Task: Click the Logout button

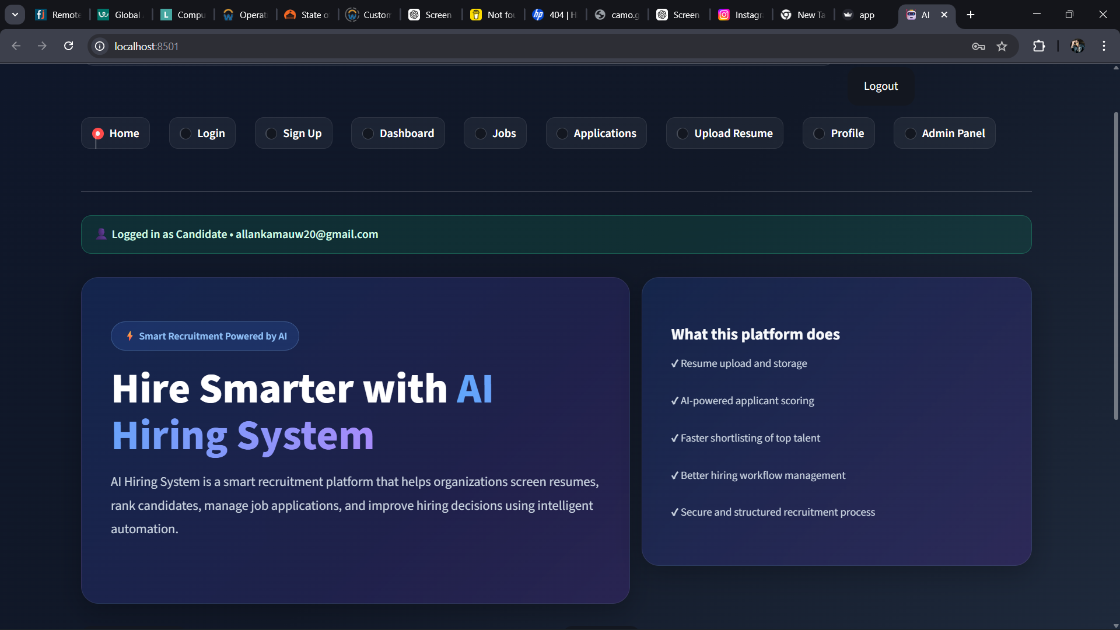Action: [x=880, y=86]
